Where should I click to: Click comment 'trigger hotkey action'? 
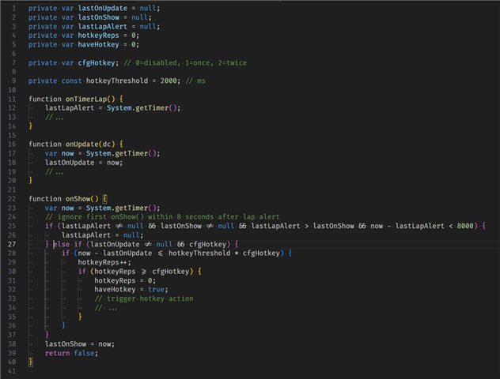[x=150, y=298]
